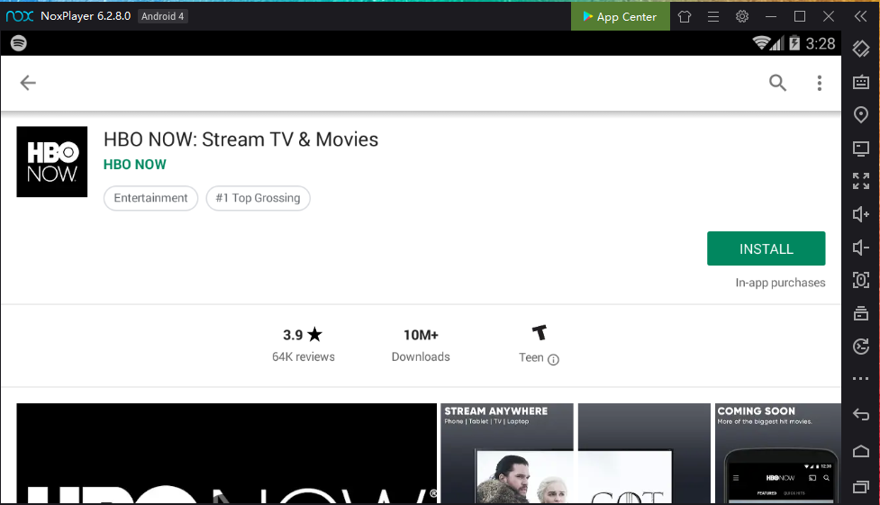Collapse the Nox sidebar double arrow
This screenshot has width=880, height=505.
pos(861,16)
